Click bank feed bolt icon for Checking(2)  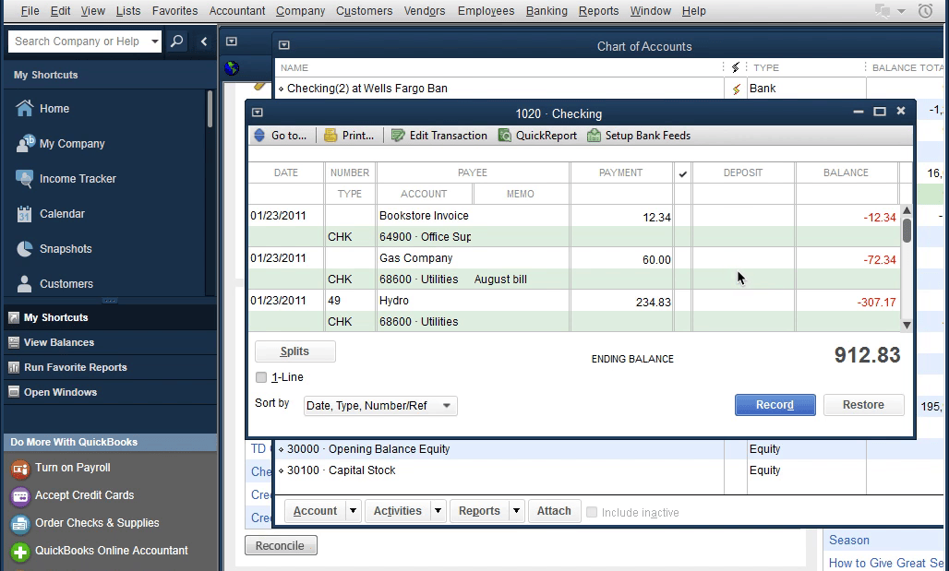[x=736, y=89]
